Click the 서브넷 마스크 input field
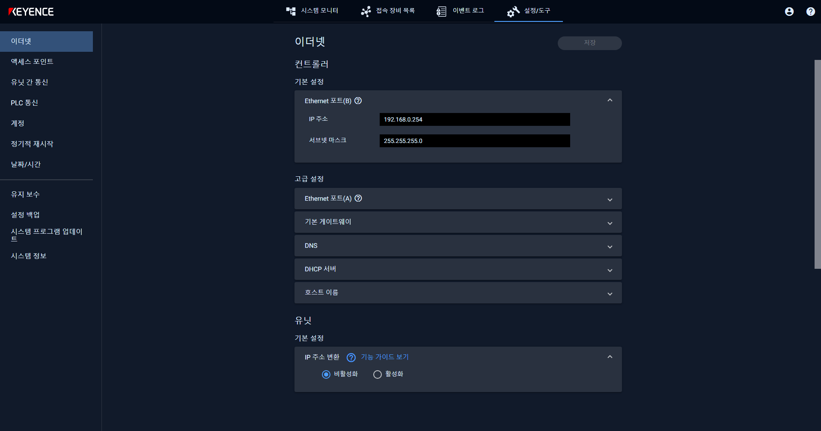The image size is (821, 431). (x=474, y=140)
